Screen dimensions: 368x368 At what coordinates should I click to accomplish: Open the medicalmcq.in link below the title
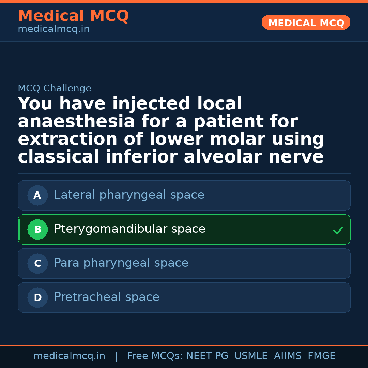tap(53, 29)
